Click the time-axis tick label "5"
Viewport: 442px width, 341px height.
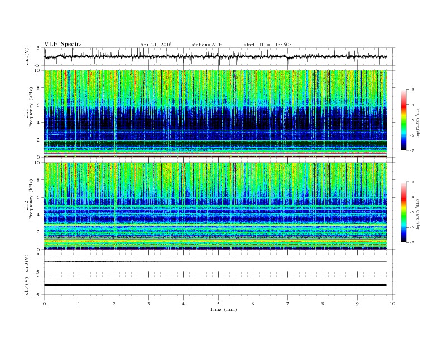pyautogui.click(x=218, y=304)
